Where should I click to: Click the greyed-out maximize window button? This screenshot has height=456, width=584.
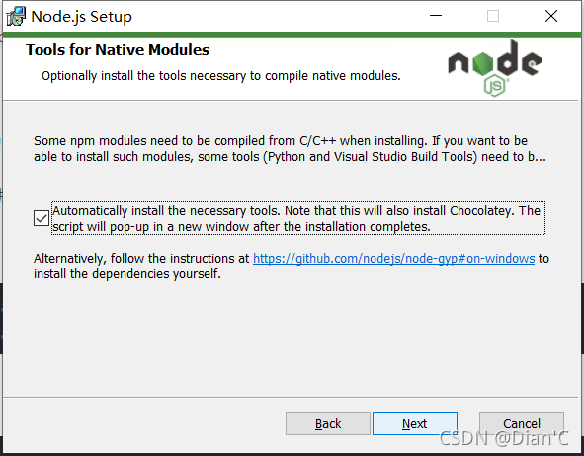pyautogui.click(x=493, y=16)
